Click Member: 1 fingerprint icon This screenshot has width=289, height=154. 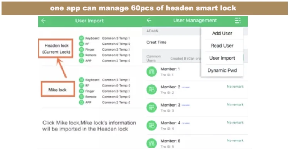click(151, 71)
